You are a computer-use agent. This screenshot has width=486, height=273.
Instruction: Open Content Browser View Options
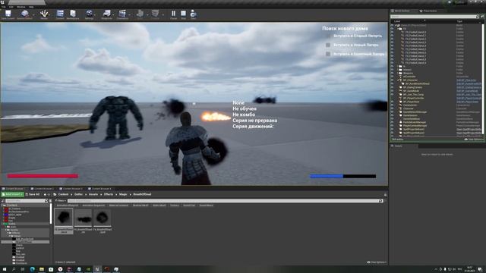click(377, 262)
